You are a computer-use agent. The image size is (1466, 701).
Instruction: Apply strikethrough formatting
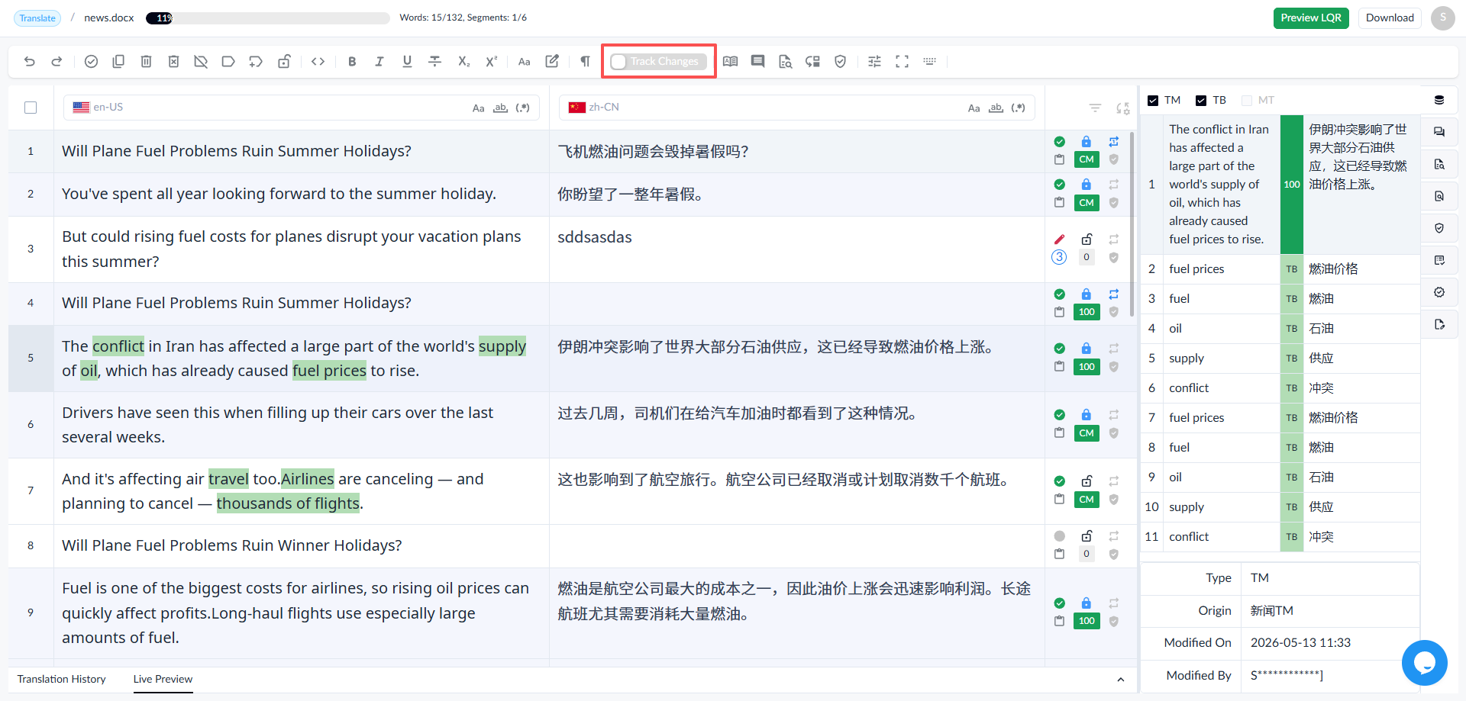point(434,61)
